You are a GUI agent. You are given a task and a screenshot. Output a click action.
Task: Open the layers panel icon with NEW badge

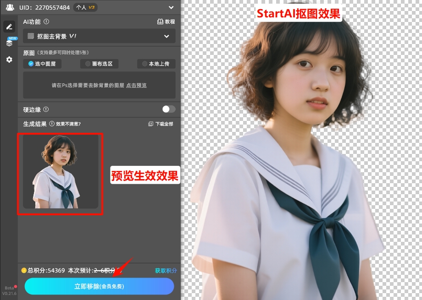pos(9,43)
